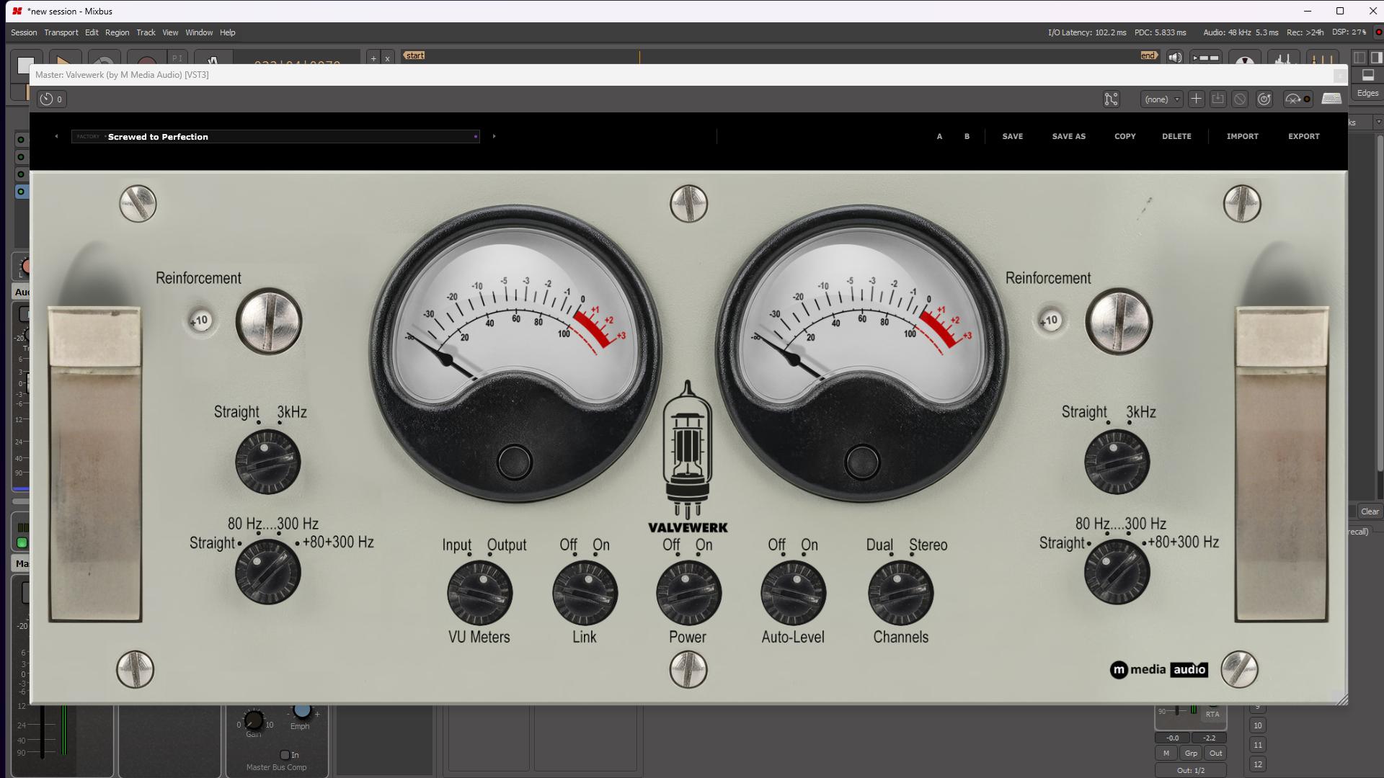Click the delete preset circle-slash icon
Screen dimensions: 1384x778
1240,99
